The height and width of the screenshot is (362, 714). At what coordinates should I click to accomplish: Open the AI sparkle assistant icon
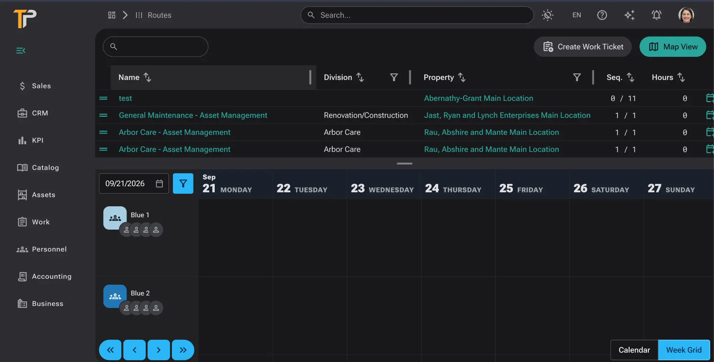[629, 15]
